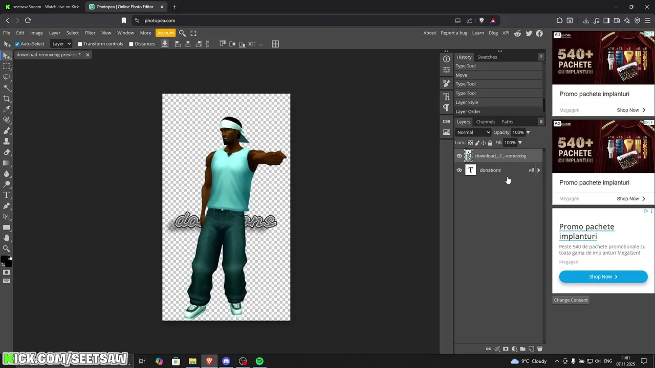Screen dimensions: 655x368
Task: Hide the donations text layer
Action: click(459, 170)
